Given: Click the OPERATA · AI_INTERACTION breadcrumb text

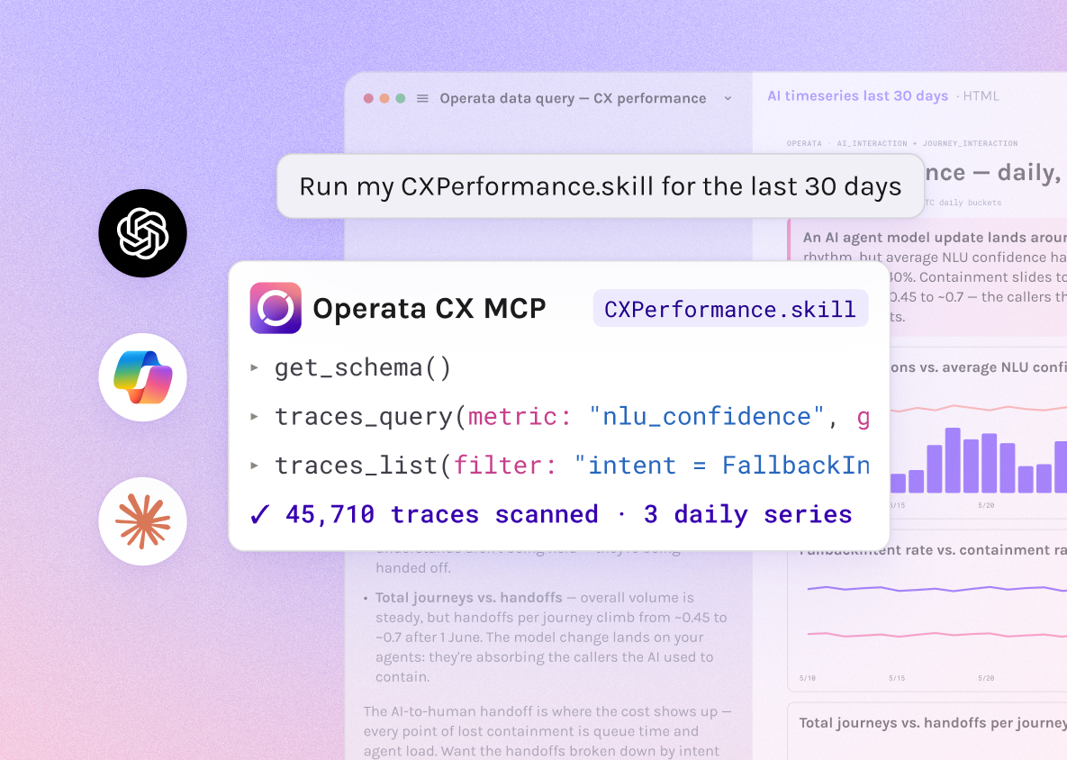Looking at the screenshot, I should (x=902, y=143).
